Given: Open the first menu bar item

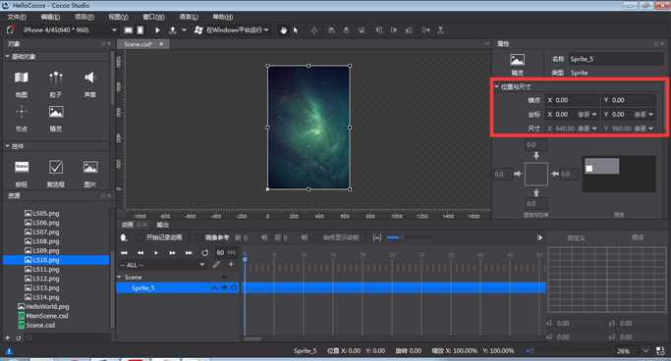Looking at the screenshot, I should click(x=17, y=17).
